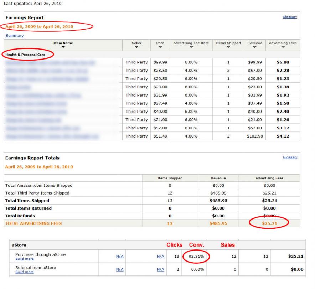Open item name link priced $28.50

tap(46, 71)
